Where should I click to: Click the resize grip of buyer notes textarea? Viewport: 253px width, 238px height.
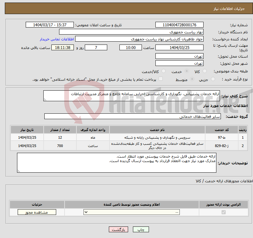click(x=19, y=171)
